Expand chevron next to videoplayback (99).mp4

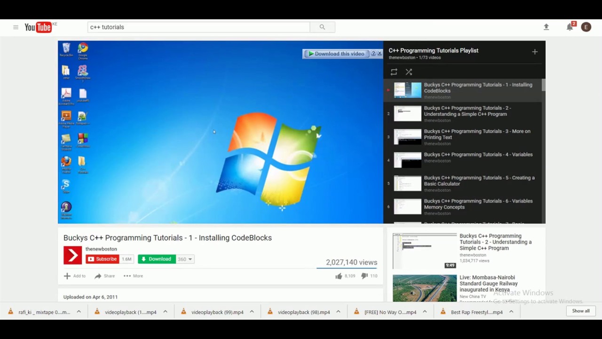[252, 312]
